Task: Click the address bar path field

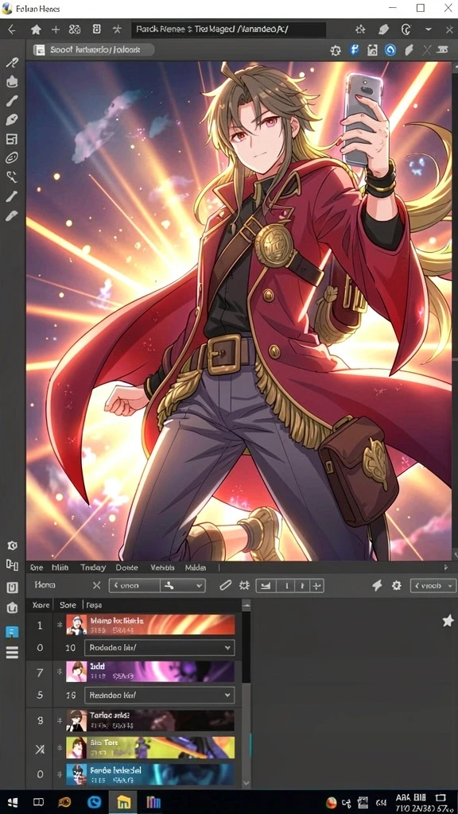Action: pyautogui.click(x=228, y=30)
